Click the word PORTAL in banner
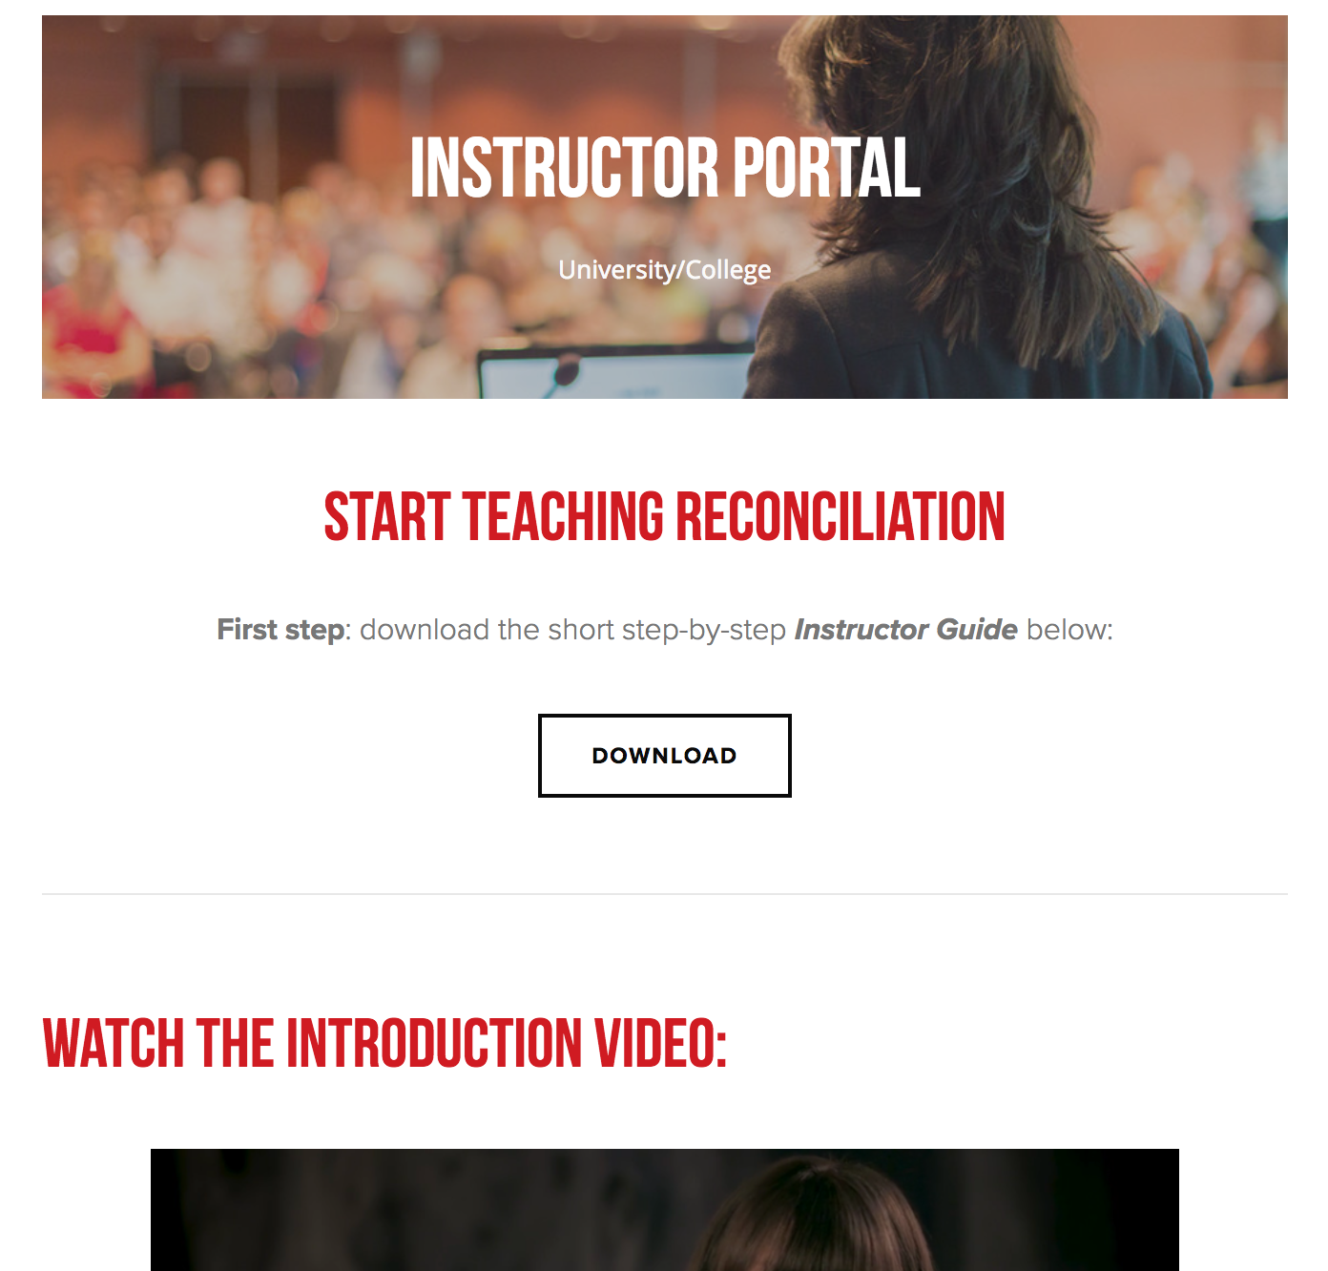The image size is (1328, 1271). coord(826,168)
